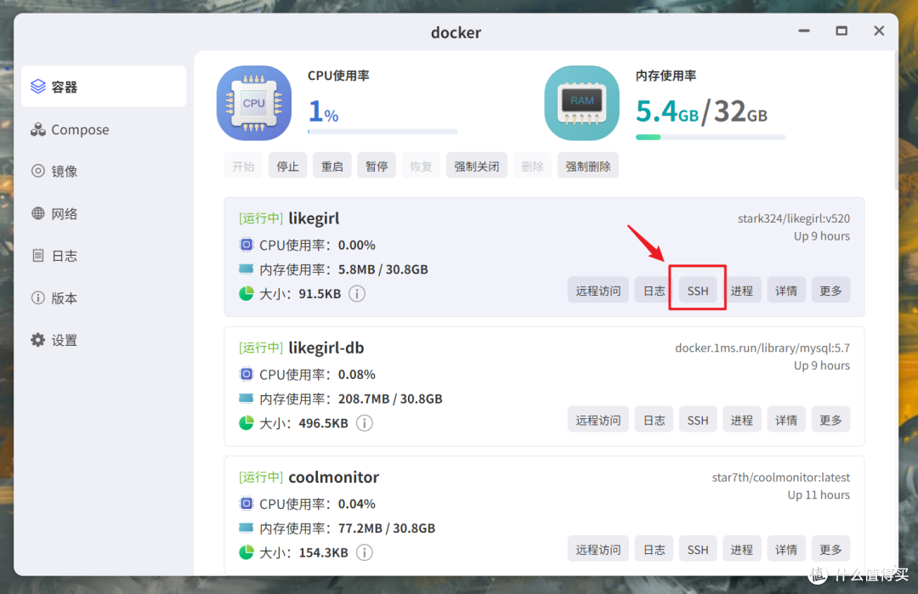View 日志 for likegirl container
This screenshot has height=594, width=918.
(x=654, y=291)
